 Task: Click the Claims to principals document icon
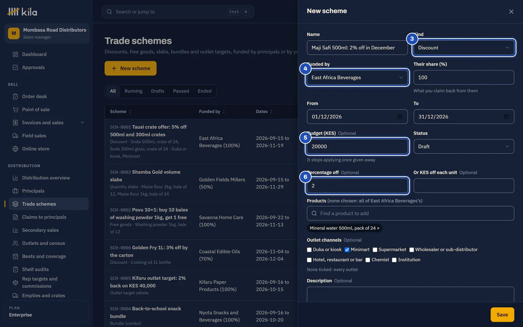15,217
